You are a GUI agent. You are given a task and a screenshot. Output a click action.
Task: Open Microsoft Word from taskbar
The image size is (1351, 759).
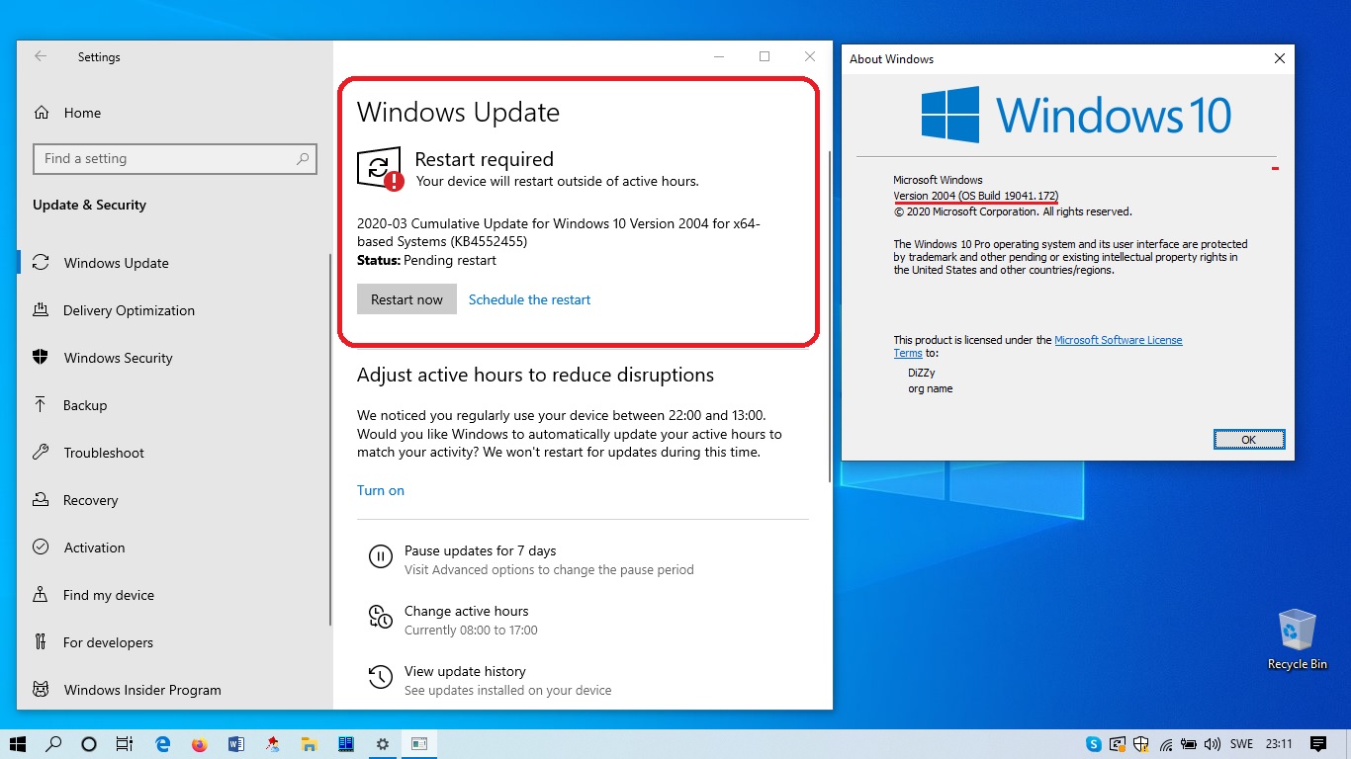[235, 744]
